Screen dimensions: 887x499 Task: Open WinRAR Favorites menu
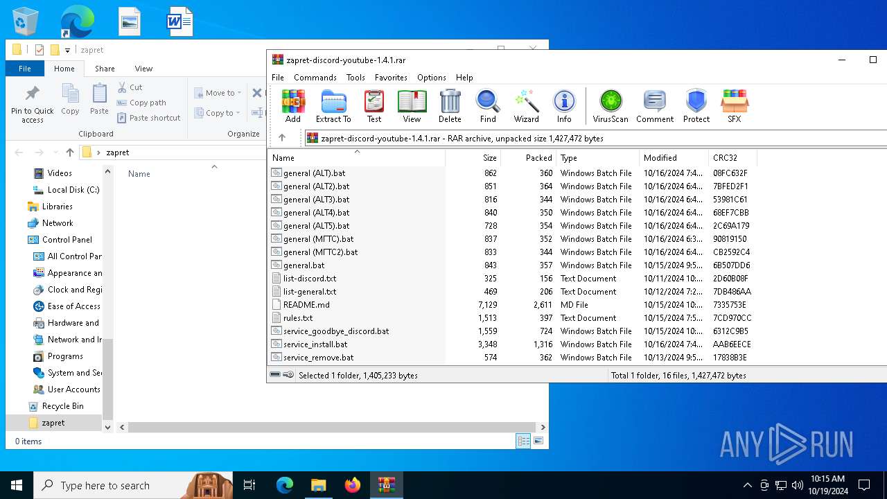tap(391, 78)
